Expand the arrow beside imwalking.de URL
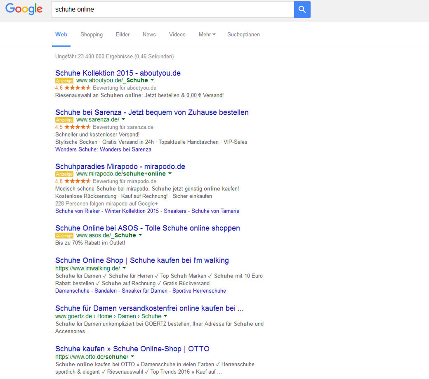The width and height of the screenshot is (429, 379). point(124,268)
